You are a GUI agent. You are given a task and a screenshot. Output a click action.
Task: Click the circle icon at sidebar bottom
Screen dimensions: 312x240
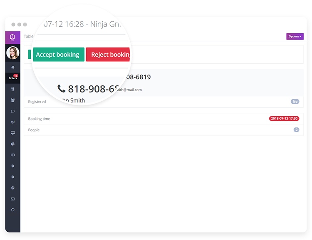click(13, 210)
